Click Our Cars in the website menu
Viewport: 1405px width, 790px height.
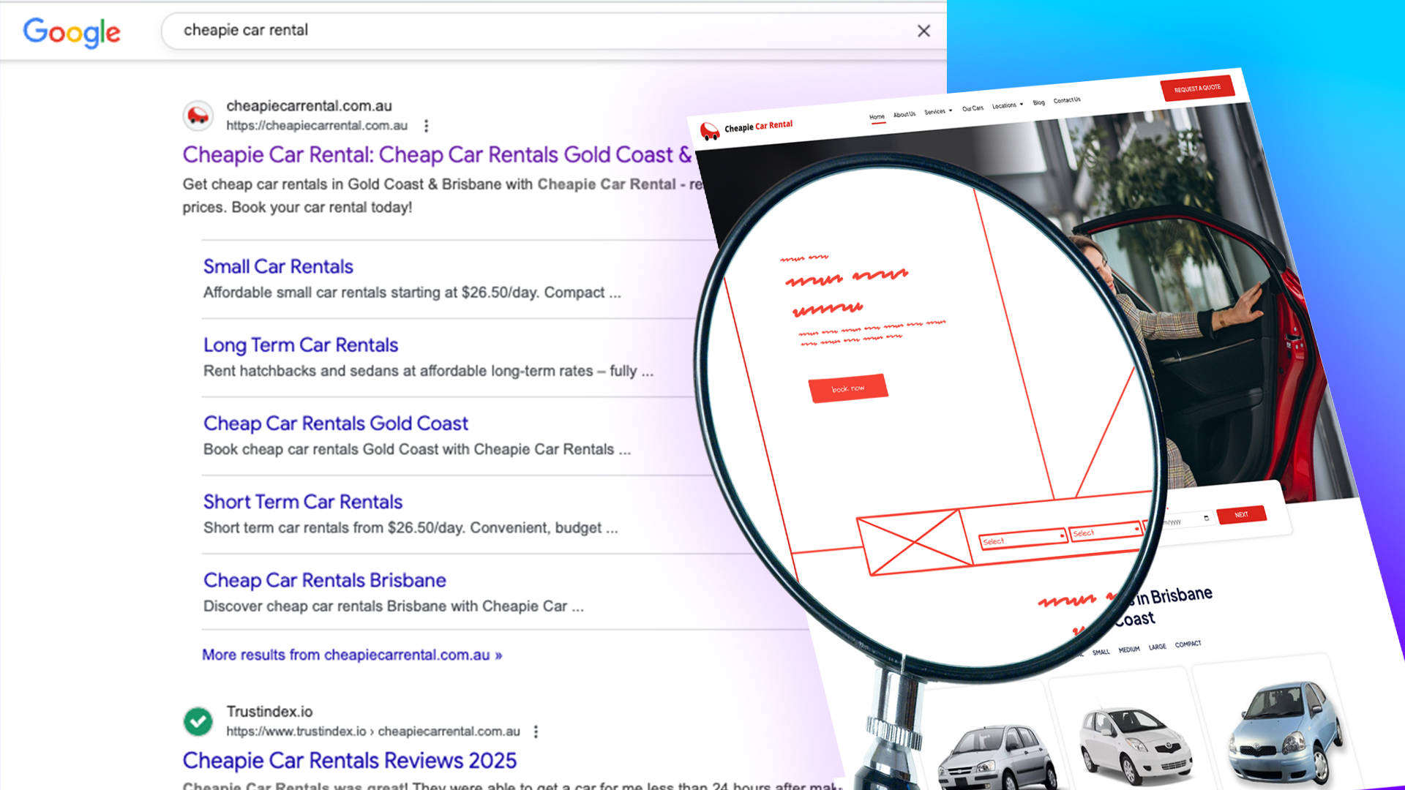click(x=973, y=108)
